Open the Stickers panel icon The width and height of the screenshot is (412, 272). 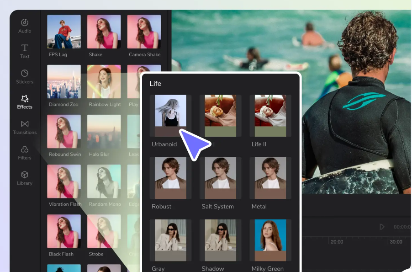[25, 73]
